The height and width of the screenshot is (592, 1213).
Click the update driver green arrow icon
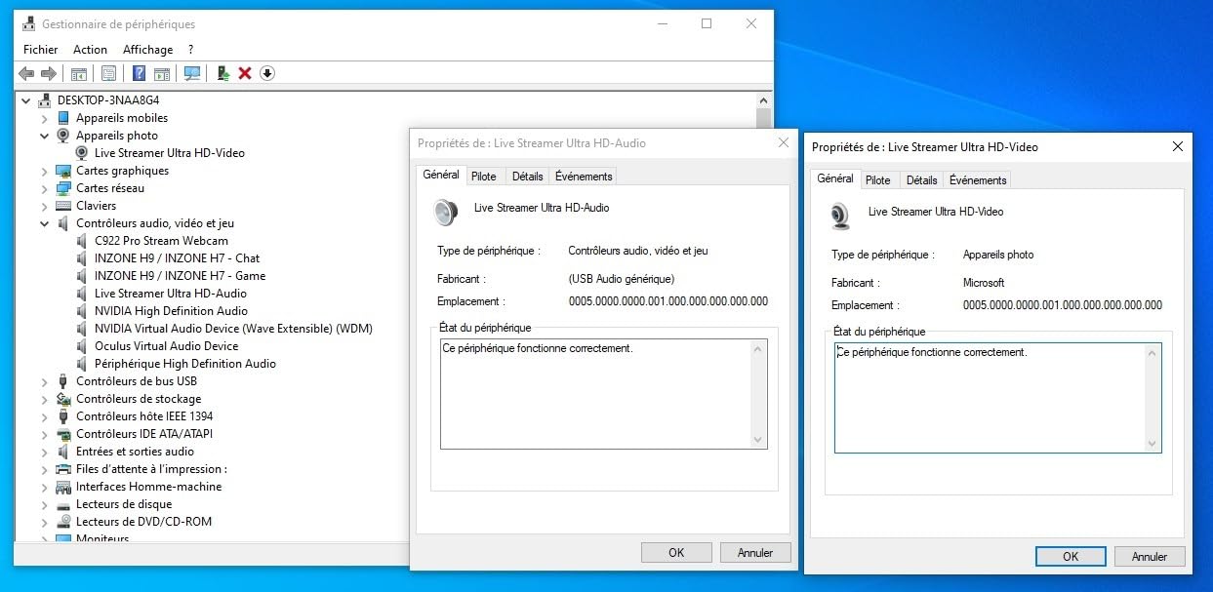(223, 73)
